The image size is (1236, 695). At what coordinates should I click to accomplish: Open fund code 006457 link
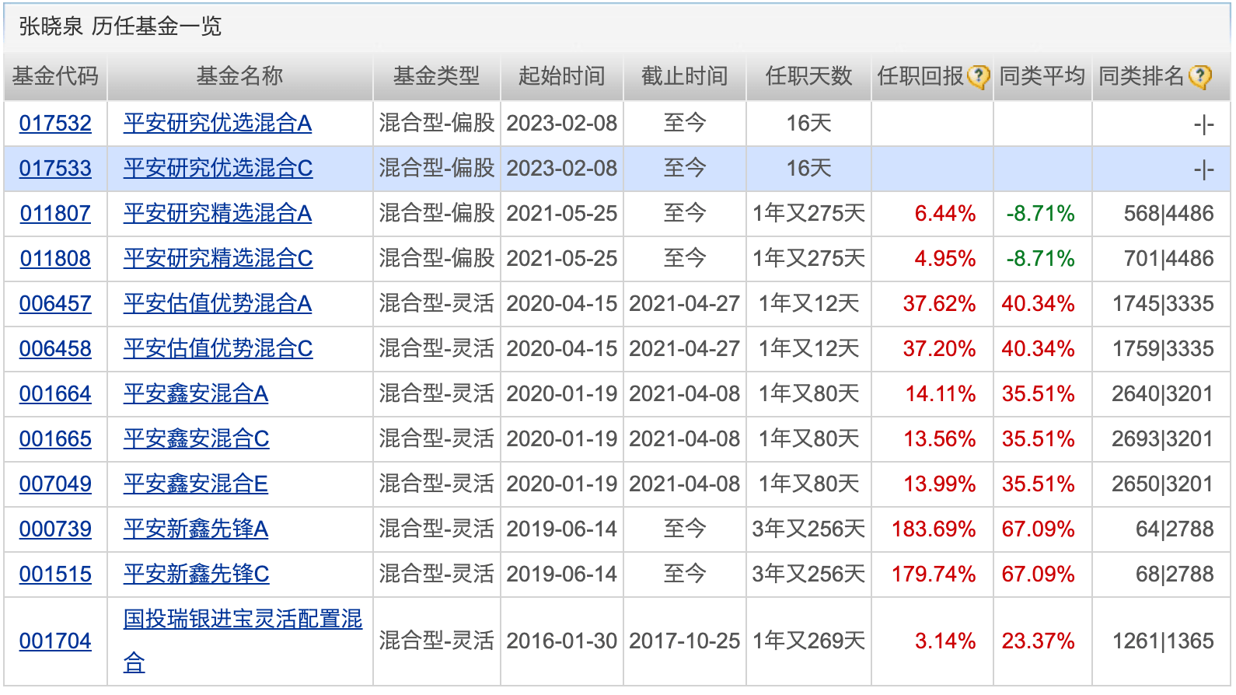55,303
